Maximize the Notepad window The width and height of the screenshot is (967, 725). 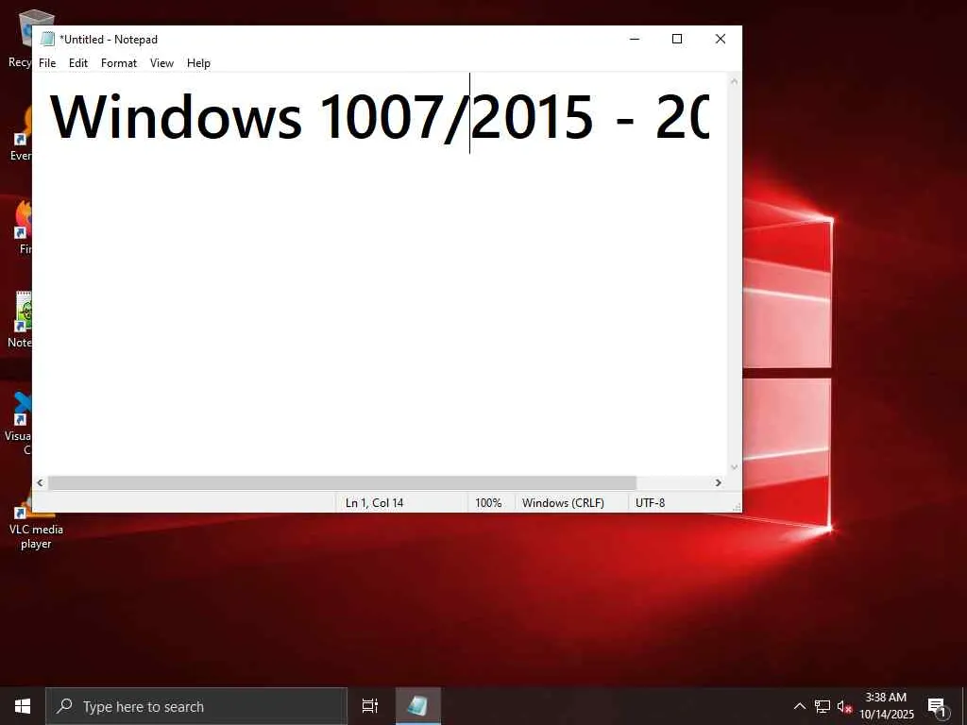(x=676, y=39)
